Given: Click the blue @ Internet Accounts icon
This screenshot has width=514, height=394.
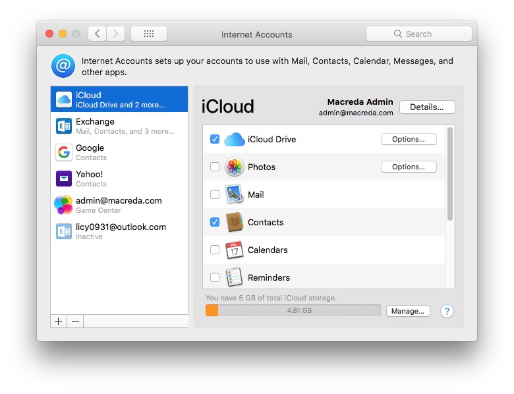Looking at the screenshot, I should click(x=63, y=66).
